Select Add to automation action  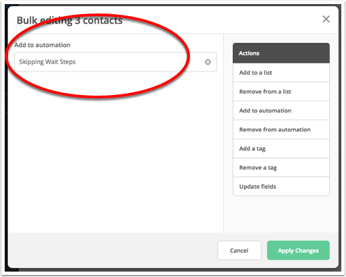pyautogui.click(x=281, y=111)
